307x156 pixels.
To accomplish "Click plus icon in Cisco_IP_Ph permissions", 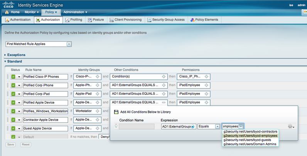I will pos(206,77).
